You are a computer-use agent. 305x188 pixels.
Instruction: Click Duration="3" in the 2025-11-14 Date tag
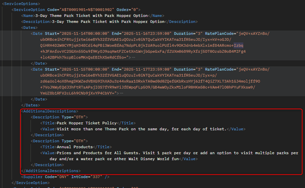click(188, 34)
